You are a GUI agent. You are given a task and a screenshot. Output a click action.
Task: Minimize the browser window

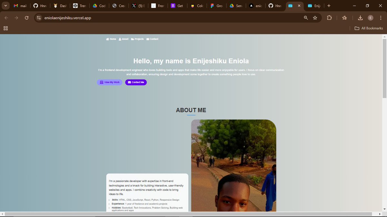pos(354,6)
